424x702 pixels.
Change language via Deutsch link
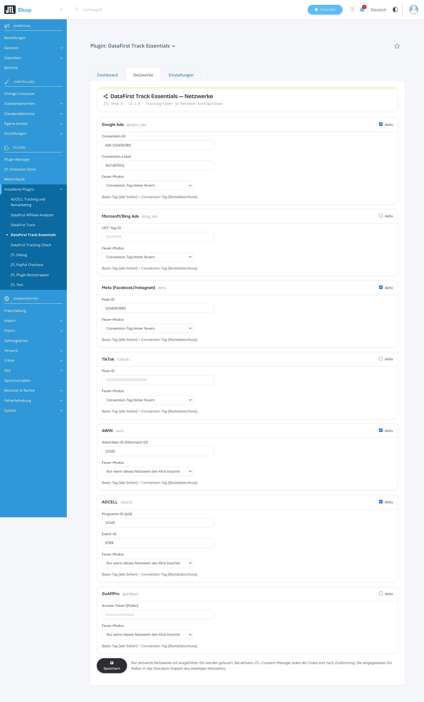tap(378, 10)
